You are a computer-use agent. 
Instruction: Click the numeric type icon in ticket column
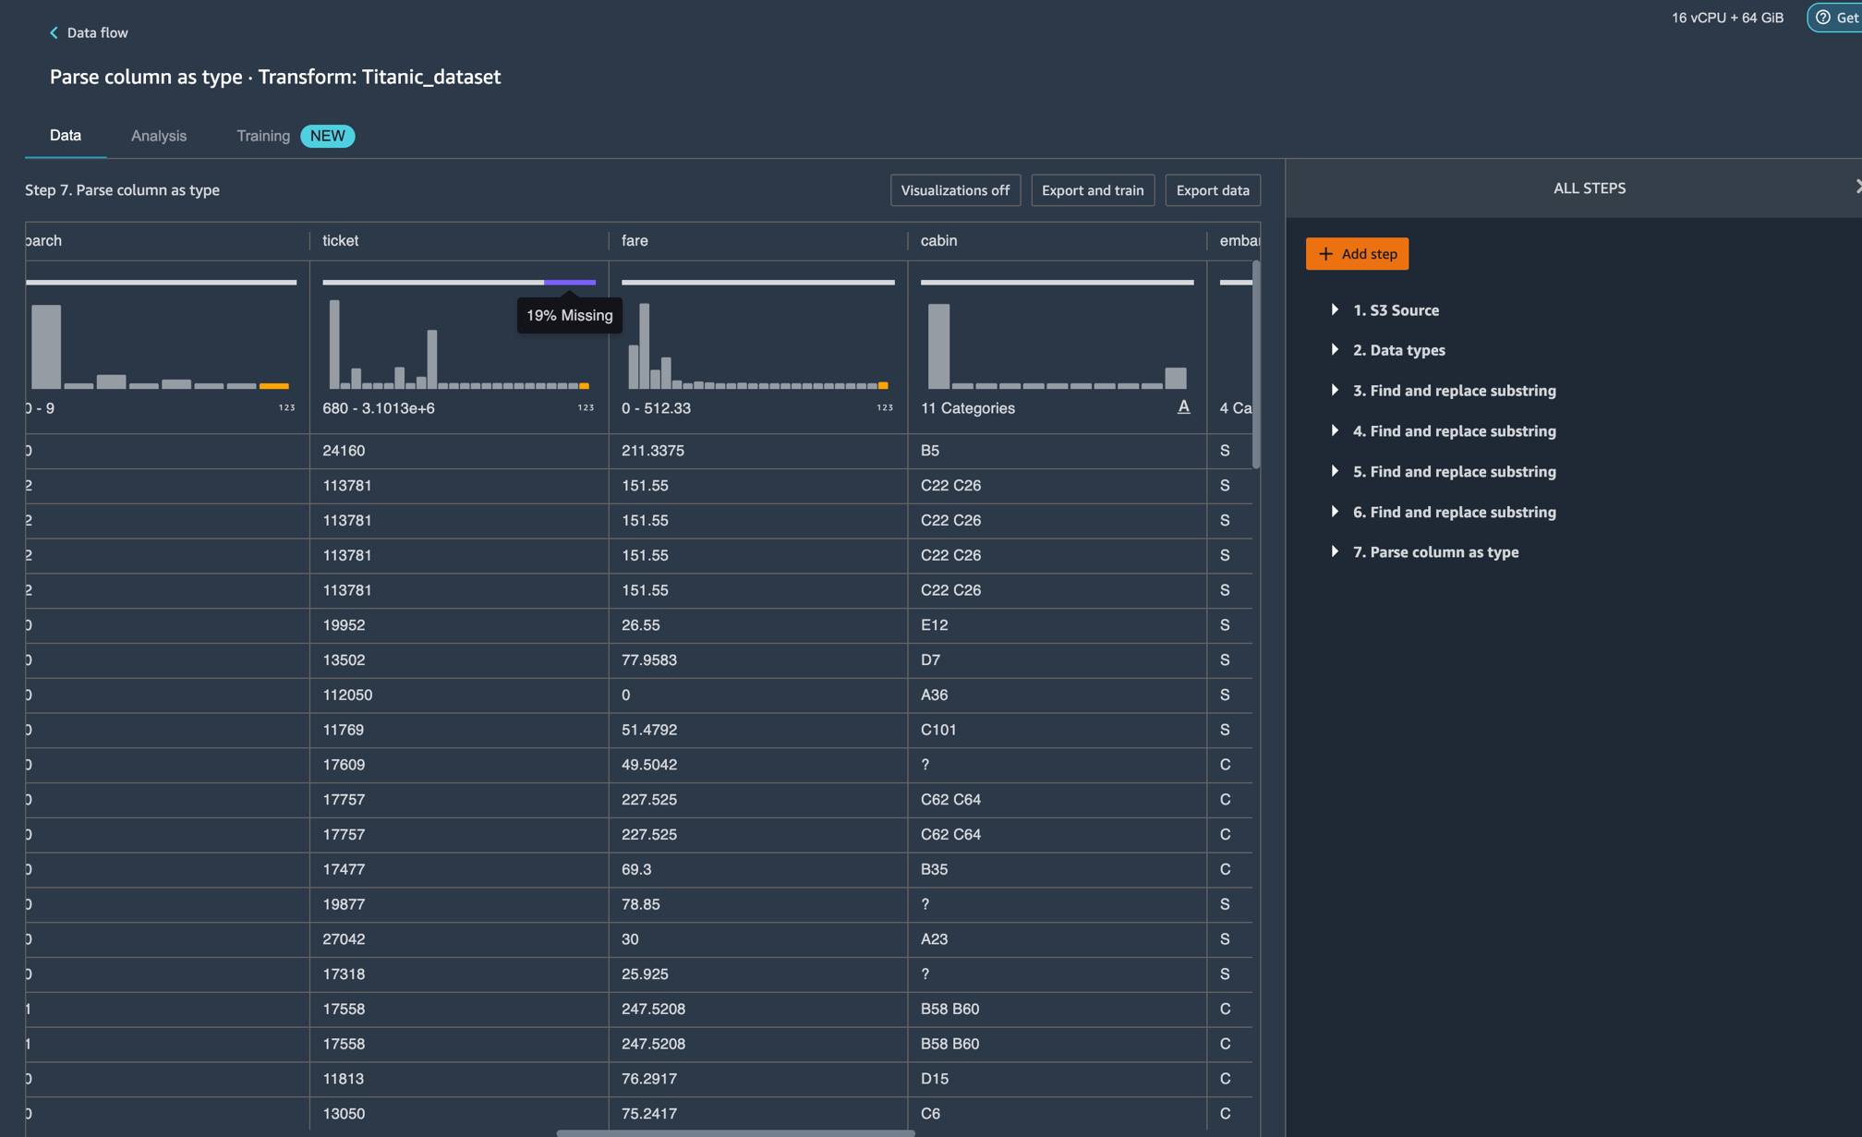coord(586,407)
